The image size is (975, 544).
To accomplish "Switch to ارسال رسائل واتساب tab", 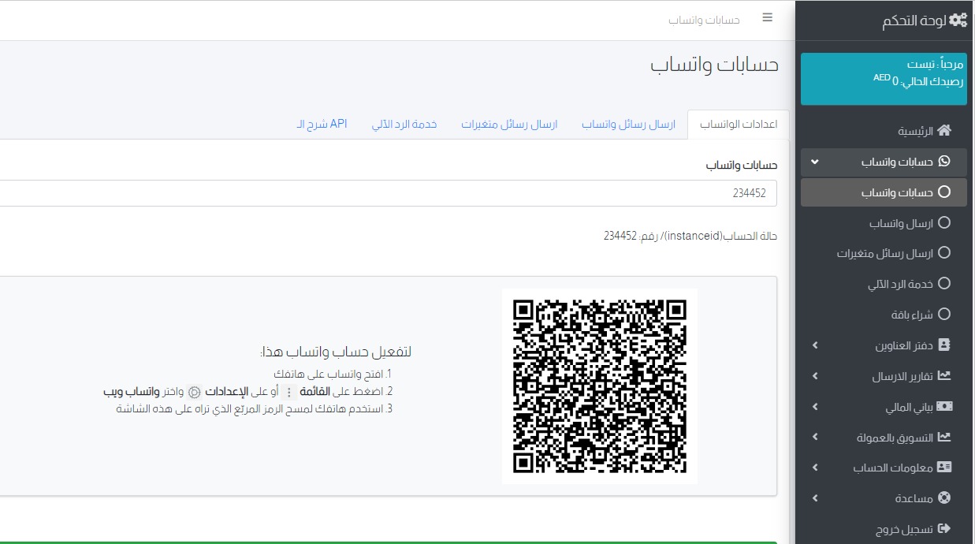I will click(628, 125).
